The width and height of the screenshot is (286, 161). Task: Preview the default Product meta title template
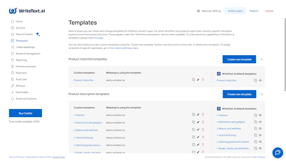(260, 80)
